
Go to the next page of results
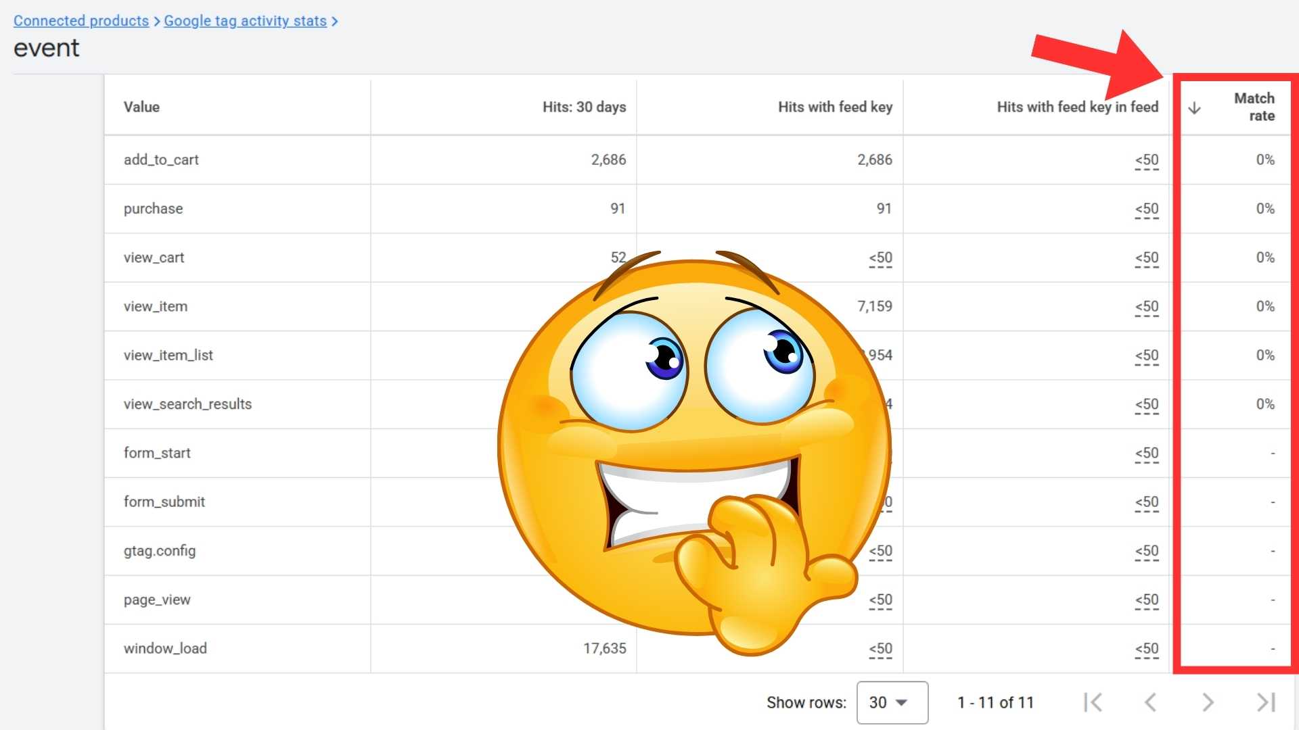pos(1208,702)
